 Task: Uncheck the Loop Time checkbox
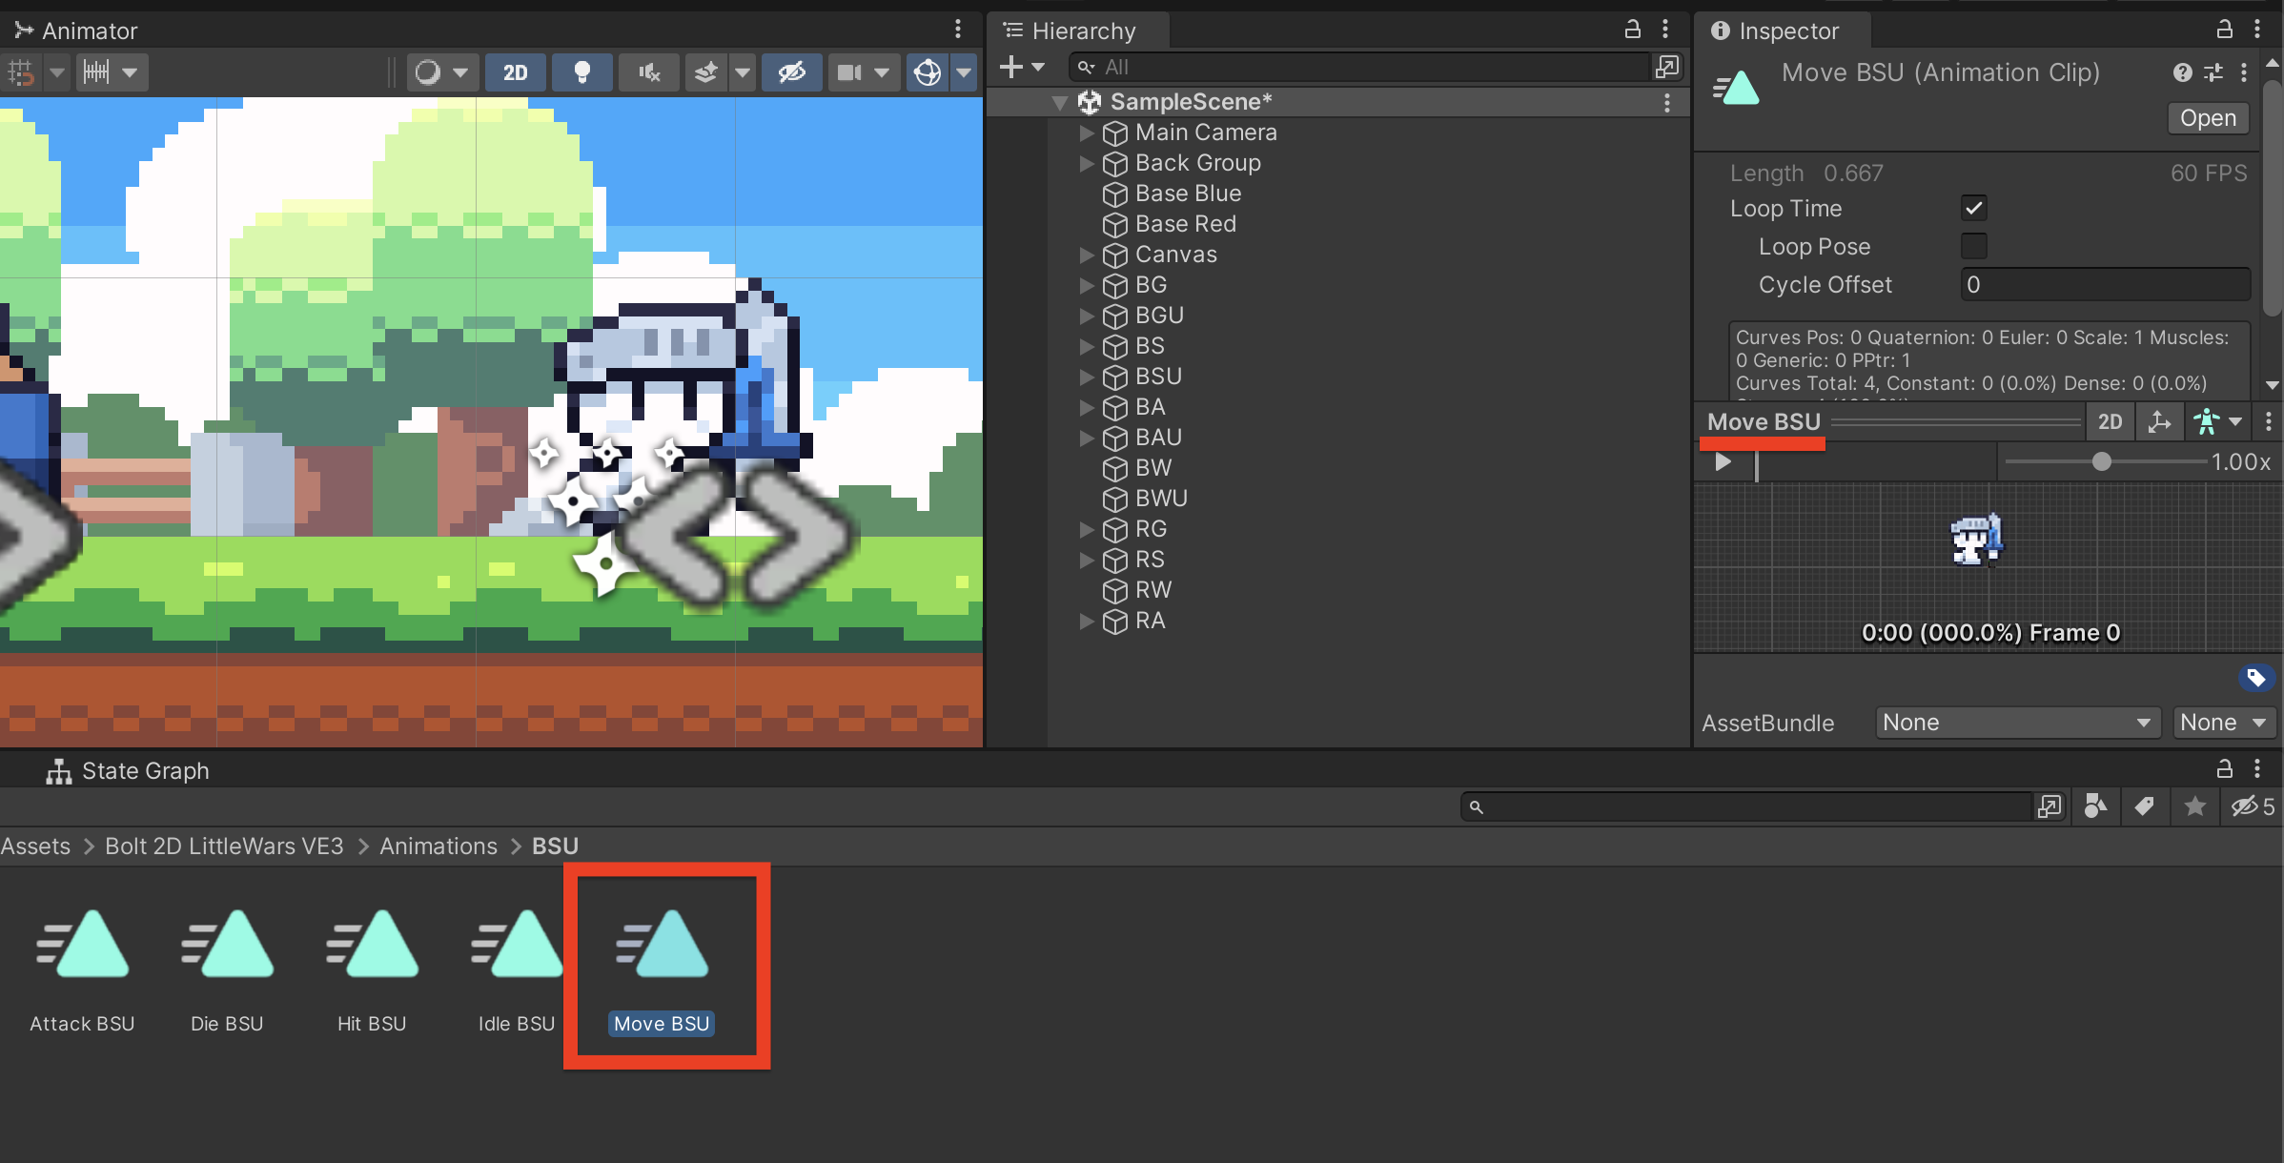coord(1974,208)
